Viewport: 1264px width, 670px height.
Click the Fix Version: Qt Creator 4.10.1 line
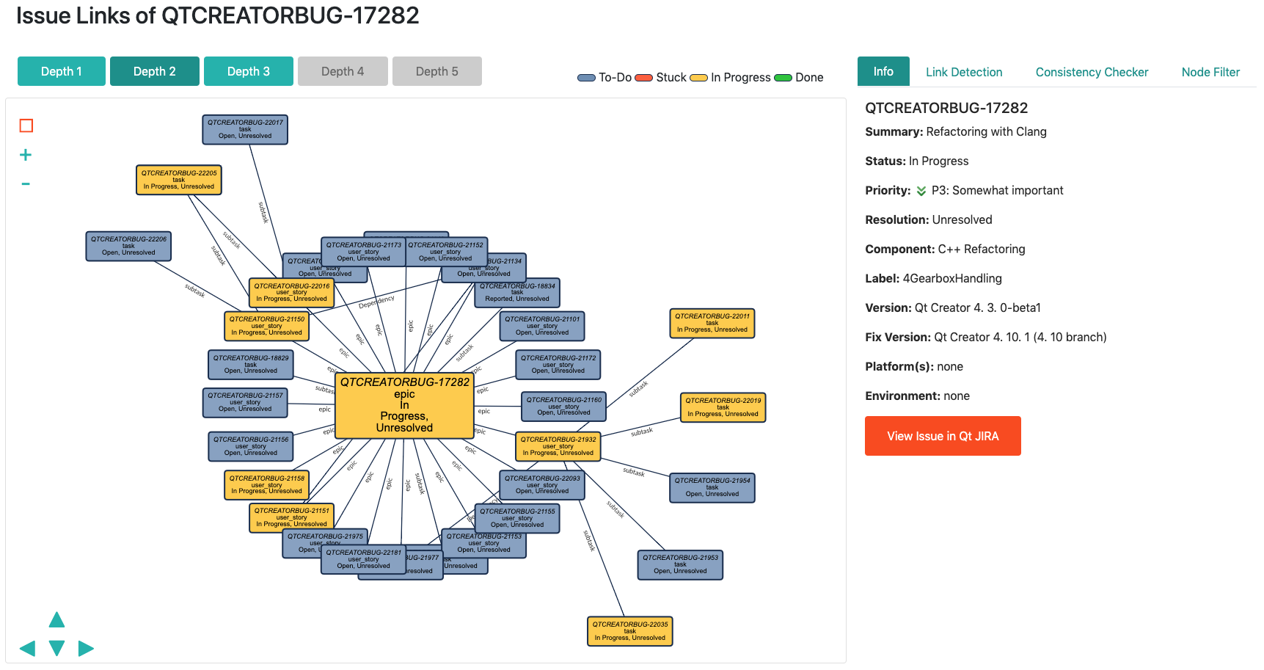click(986, 338)
